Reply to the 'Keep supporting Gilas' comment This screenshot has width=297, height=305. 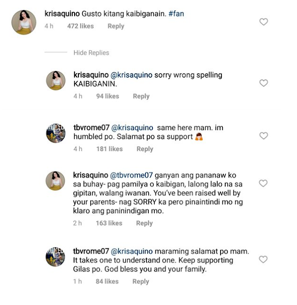point(141,282)
